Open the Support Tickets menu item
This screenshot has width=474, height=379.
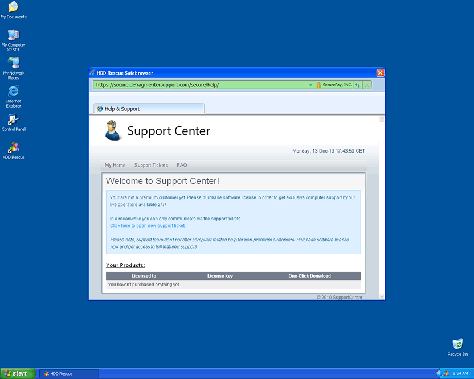tap(151, 165)
